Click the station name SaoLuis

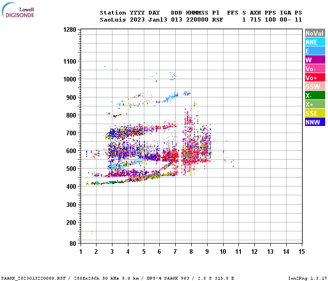113,20
